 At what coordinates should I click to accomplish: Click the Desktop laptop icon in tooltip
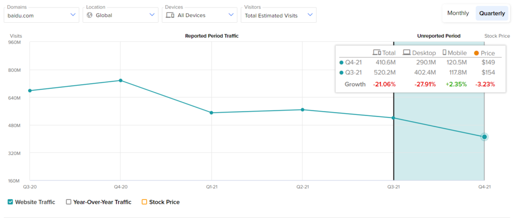[407, 52]
